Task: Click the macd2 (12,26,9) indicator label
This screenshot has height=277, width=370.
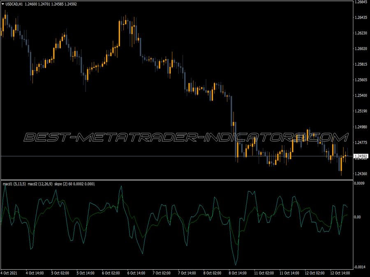Action: pyautogui.click(x=40, y=184)
